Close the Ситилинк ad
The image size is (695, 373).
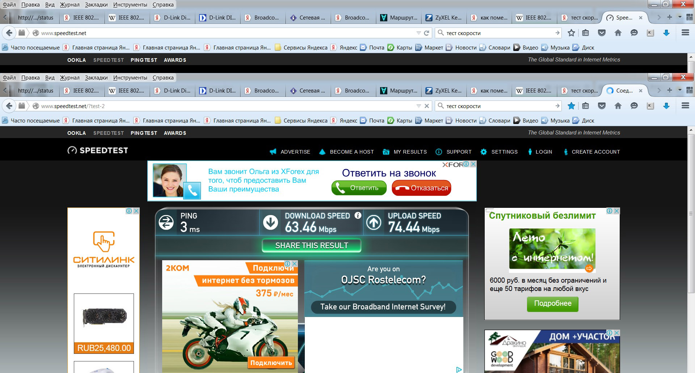pyautogui.click(x=136, y=211)
